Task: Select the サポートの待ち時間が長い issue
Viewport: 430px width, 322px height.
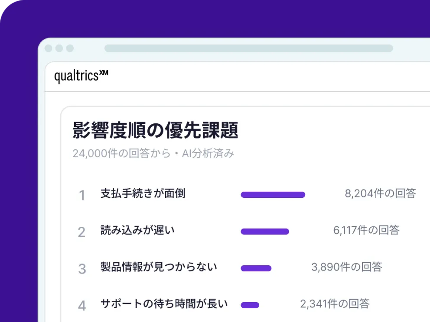Action: 164,303
